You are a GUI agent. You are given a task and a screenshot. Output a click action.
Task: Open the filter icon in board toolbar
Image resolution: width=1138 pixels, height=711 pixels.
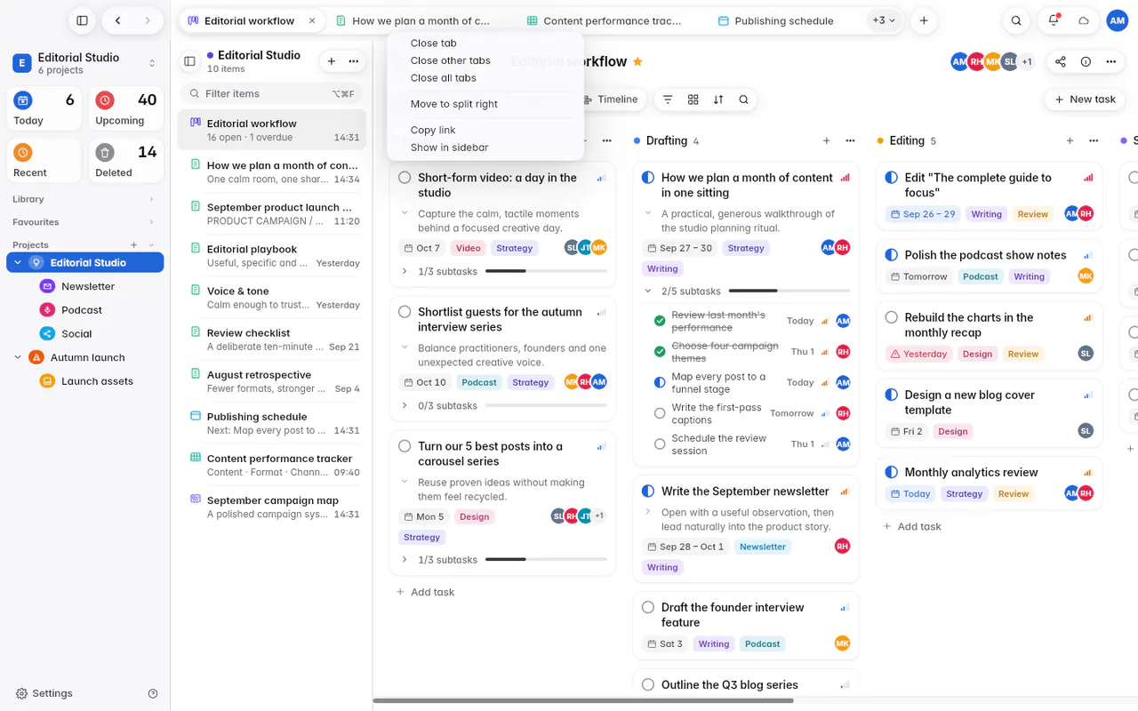click(x=668, y=100)
